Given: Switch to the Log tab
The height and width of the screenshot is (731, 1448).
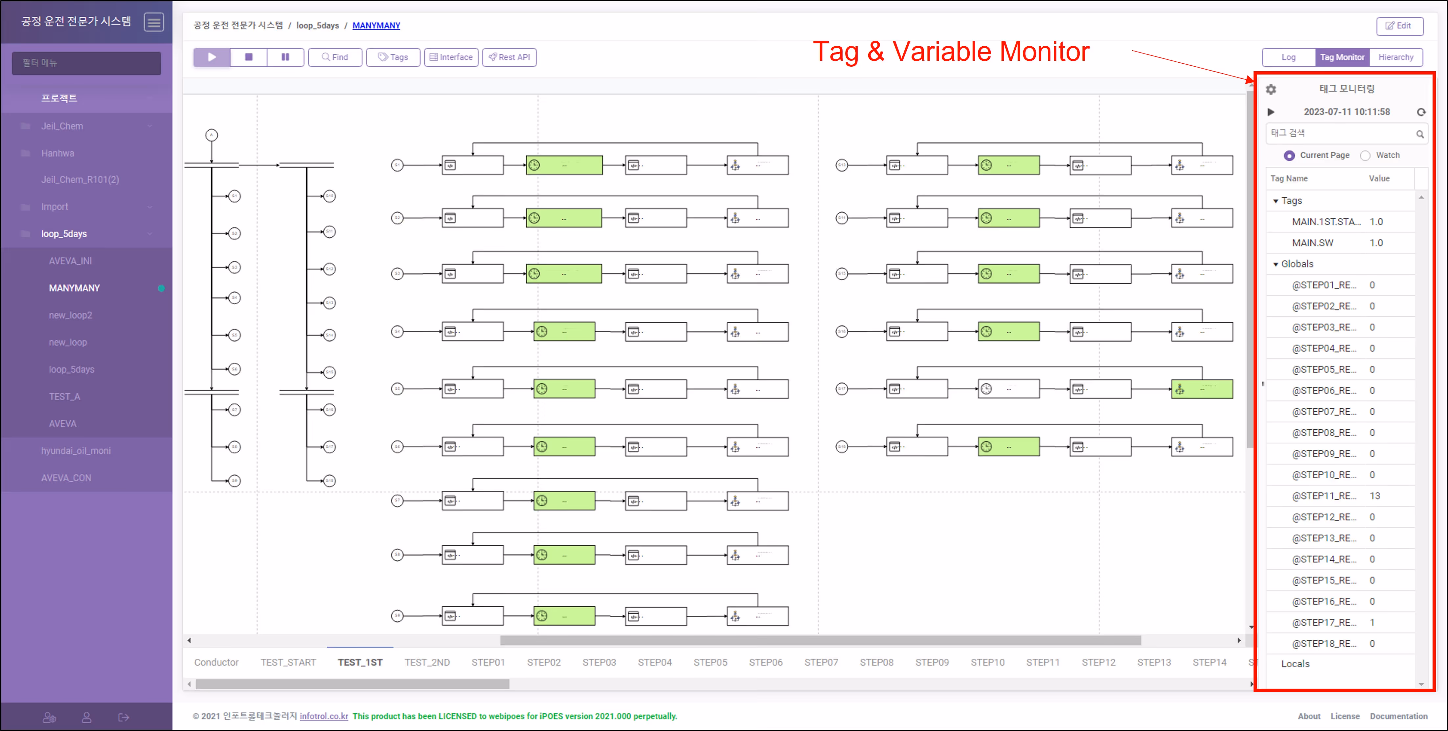Looking at the screenshot, I should click(1288, 57).
